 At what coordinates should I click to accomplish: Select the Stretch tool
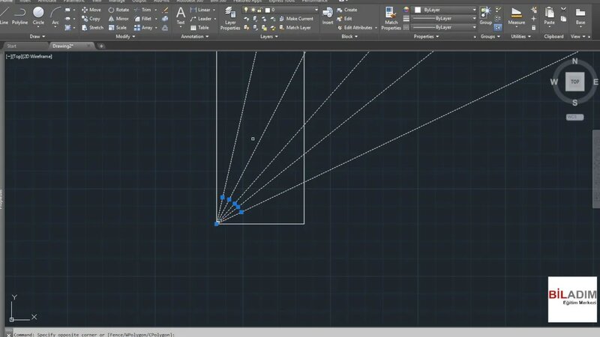(92, 28)
